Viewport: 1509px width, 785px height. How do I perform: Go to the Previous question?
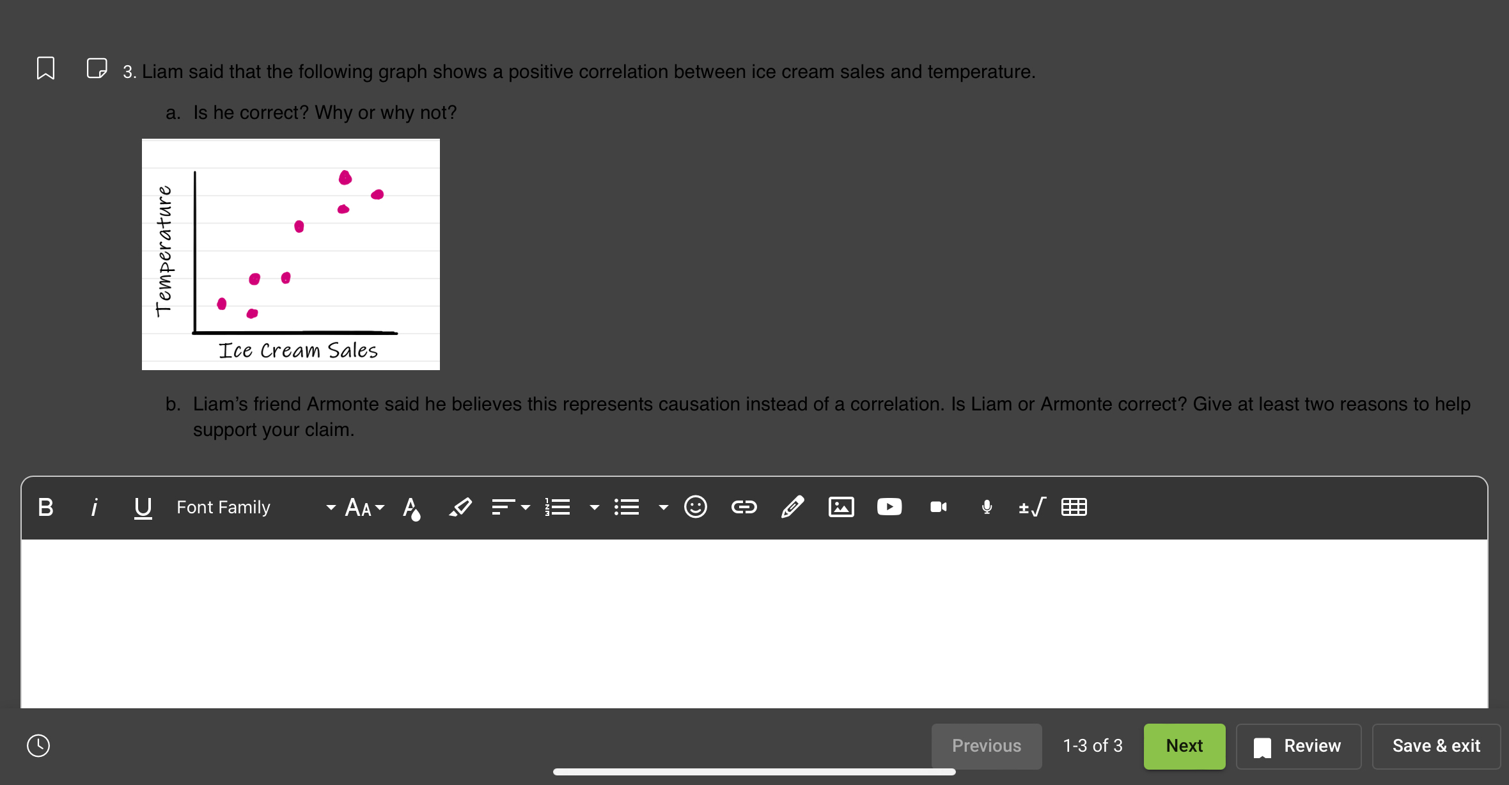point(987,746)
